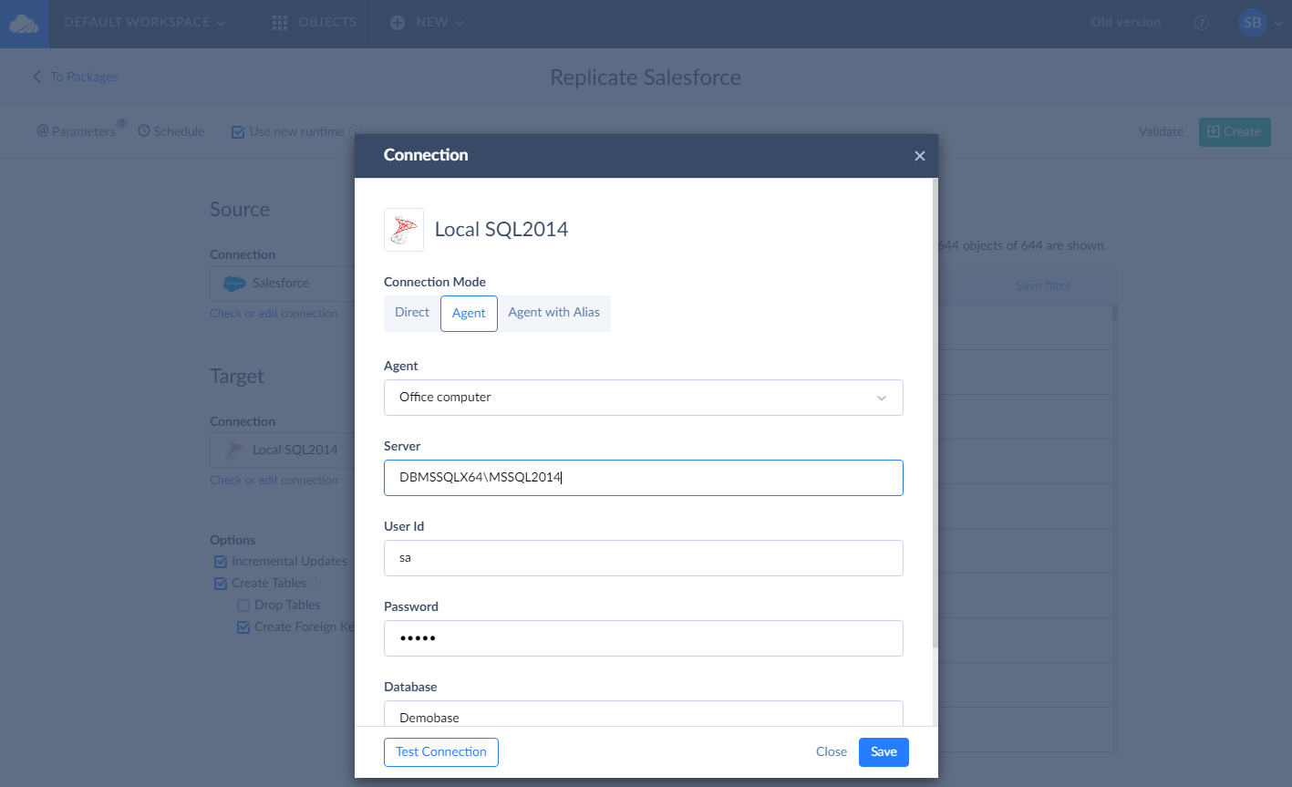The width and height of the screenshot is (1292, 787).
Task: Click Validate in the package toolbar
Action: pos(1161,131)
